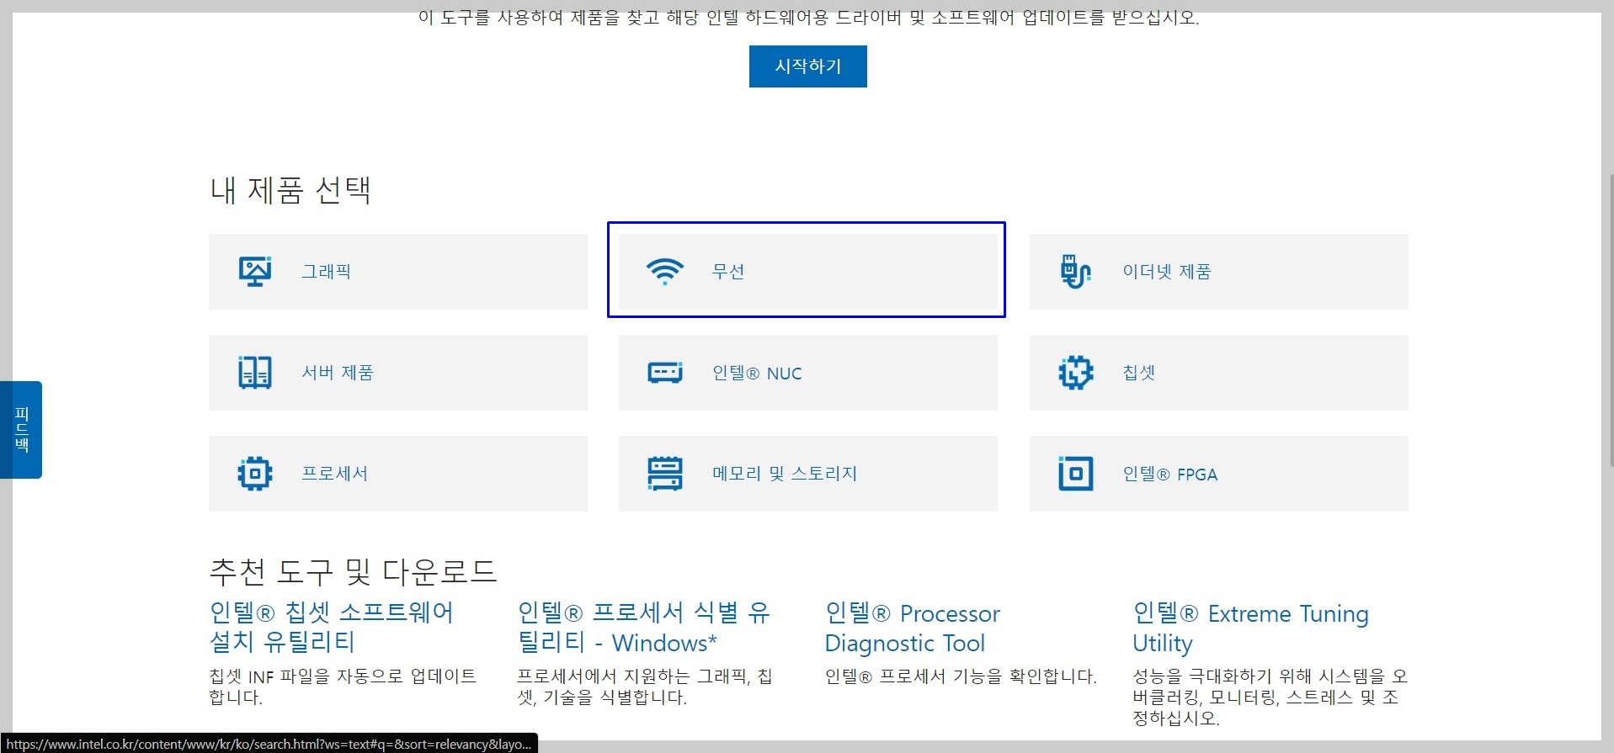Open the 인텔® FPGA category label
Viewport: 1614px width, 753px height.
tap(1170, 474)
